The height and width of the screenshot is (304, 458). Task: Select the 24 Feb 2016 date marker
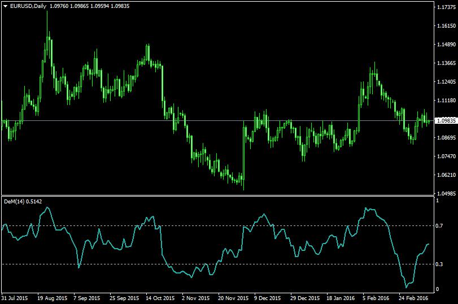click(x=413, y=298)
